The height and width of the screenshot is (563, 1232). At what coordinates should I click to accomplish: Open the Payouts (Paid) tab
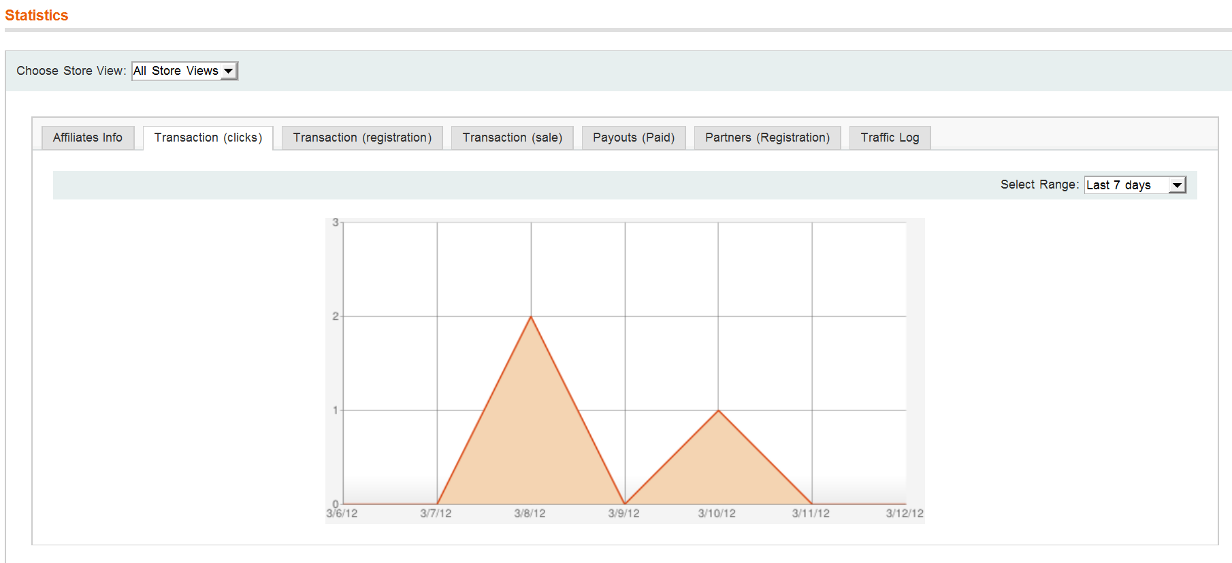633,138
